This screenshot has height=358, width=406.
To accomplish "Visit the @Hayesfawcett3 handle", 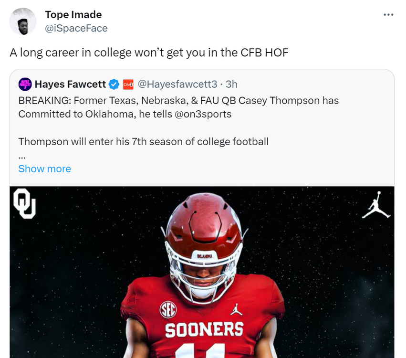I will [x=177, y=84].
